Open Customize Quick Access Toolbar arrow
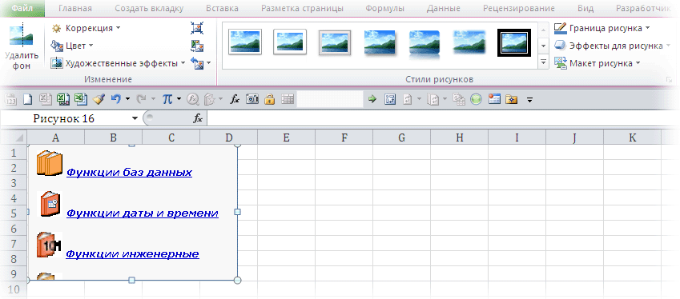This screenshot has height=299, width=680. click(x=529, y=100)
